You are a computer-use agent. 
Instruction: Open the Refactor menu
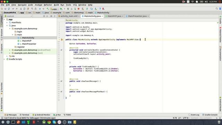(48, 5)
